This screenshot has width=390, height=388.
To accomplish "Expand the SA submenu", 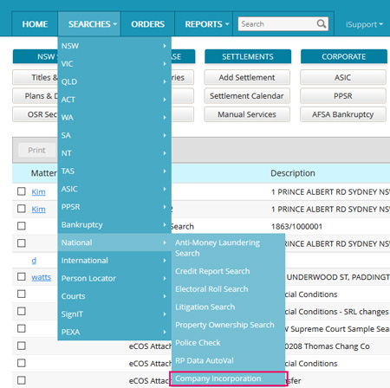I will [114, 135].
